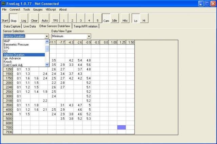Click the highlighted blue cell in row 7000
Image resolution: width=217 pixels, height=144 pixels.
coord(121,127)
